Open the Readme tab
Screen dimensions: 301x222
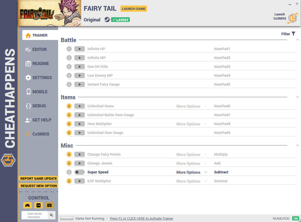pyautogui.click(x=38, y=63)
